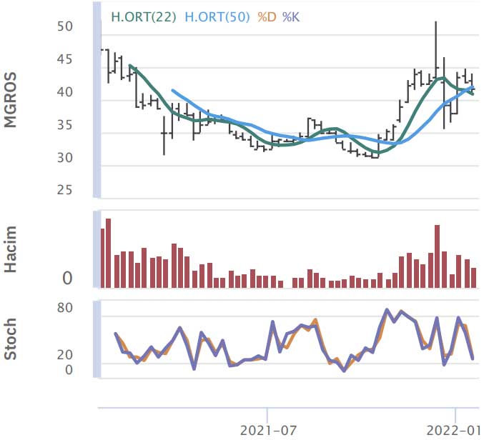Click the 35 price axis label
Image resolution: width=484 pixels, height=440 pixels.
(65, 125)
